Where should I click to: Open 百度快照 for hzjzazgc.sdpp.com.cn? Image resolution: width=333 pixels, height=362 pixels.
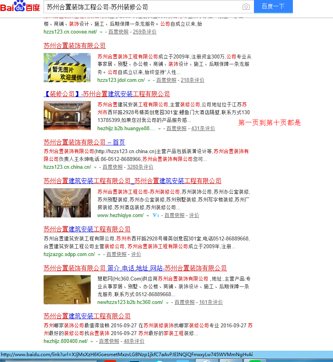coord(116,254)
